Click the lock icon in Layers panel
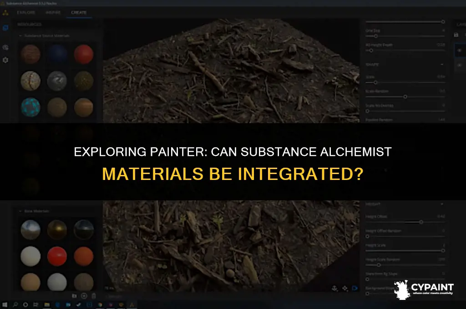 [456, 35]
